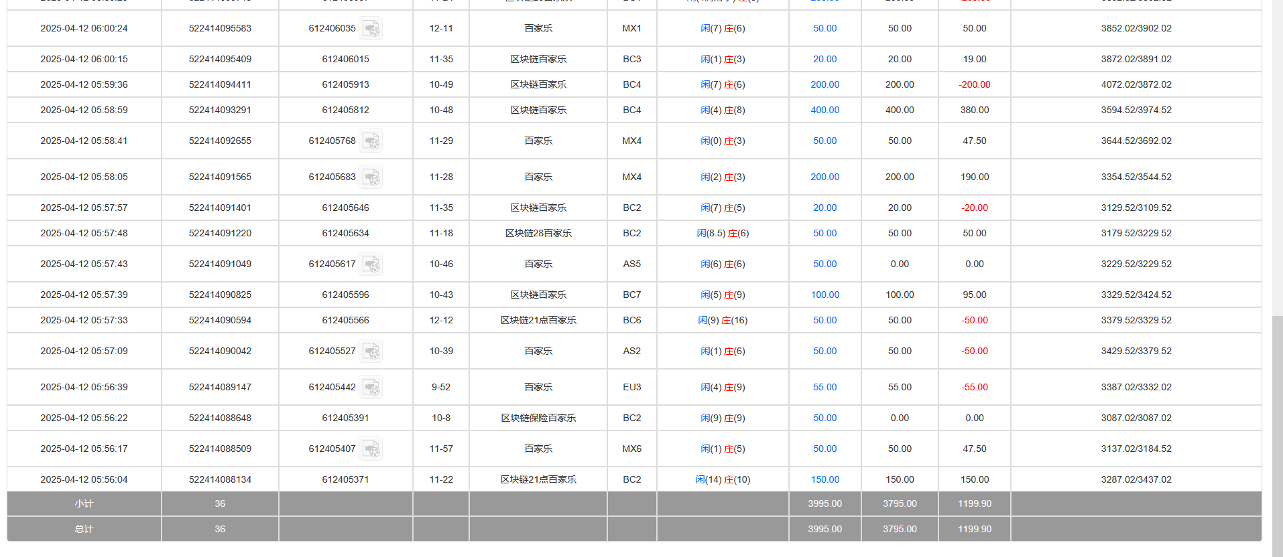1283x557 pixels.
Task: View result 闲(9) 庄(16)
Action: (x=723, y=321)
